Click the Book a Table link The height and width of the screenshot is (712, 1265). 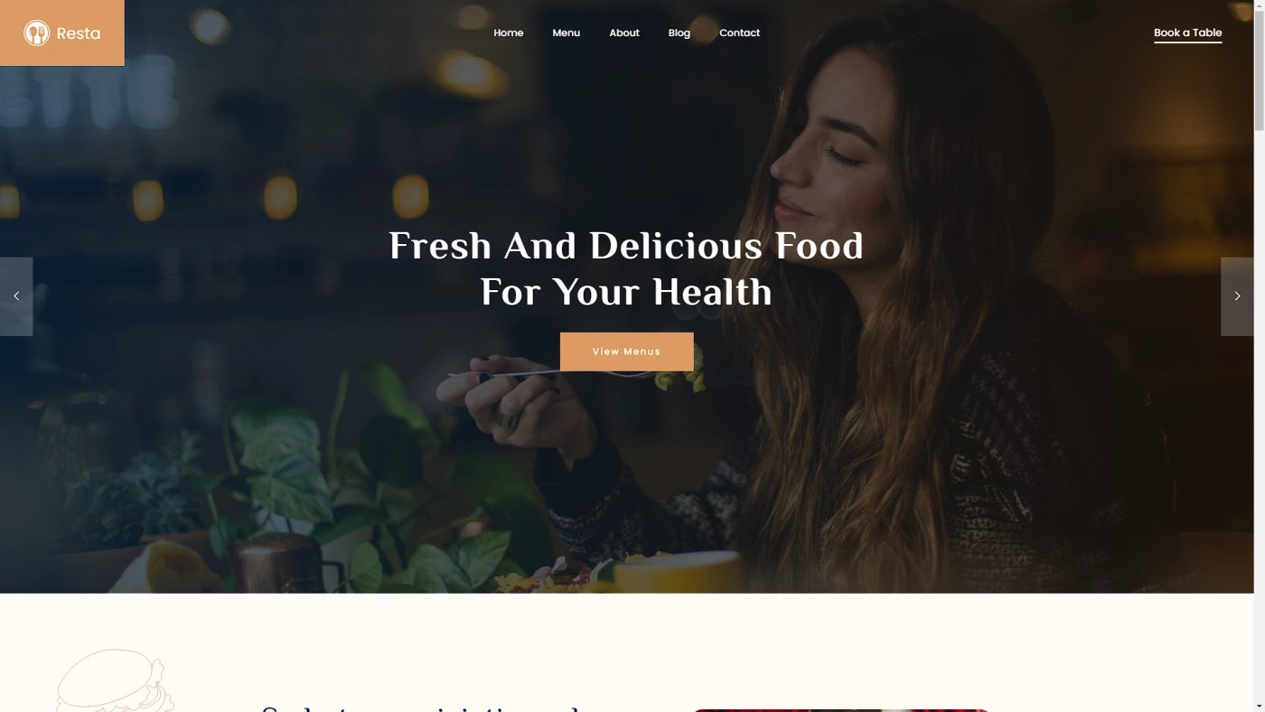(x=1187, y=33)
